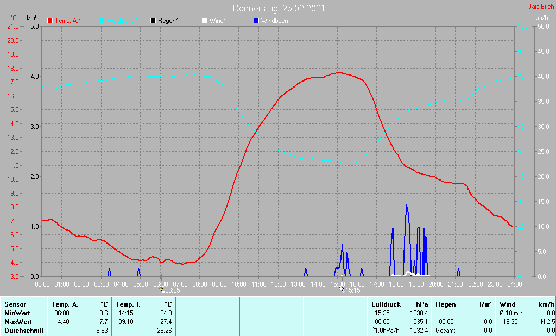556x336 pixels.
Task: Click the 'Gesamt:' rain total label
Action: coord(446,331)
